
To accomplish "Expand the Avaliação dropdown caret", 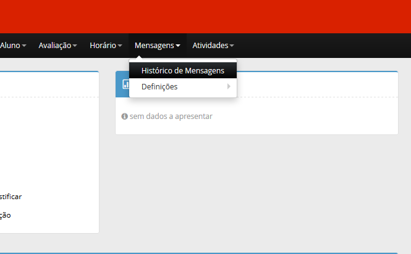I will [75, 46].
